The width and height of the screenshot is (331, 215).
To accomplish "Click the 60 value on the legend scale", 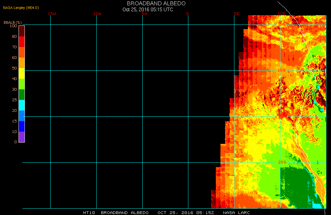I will coord(14,58).
